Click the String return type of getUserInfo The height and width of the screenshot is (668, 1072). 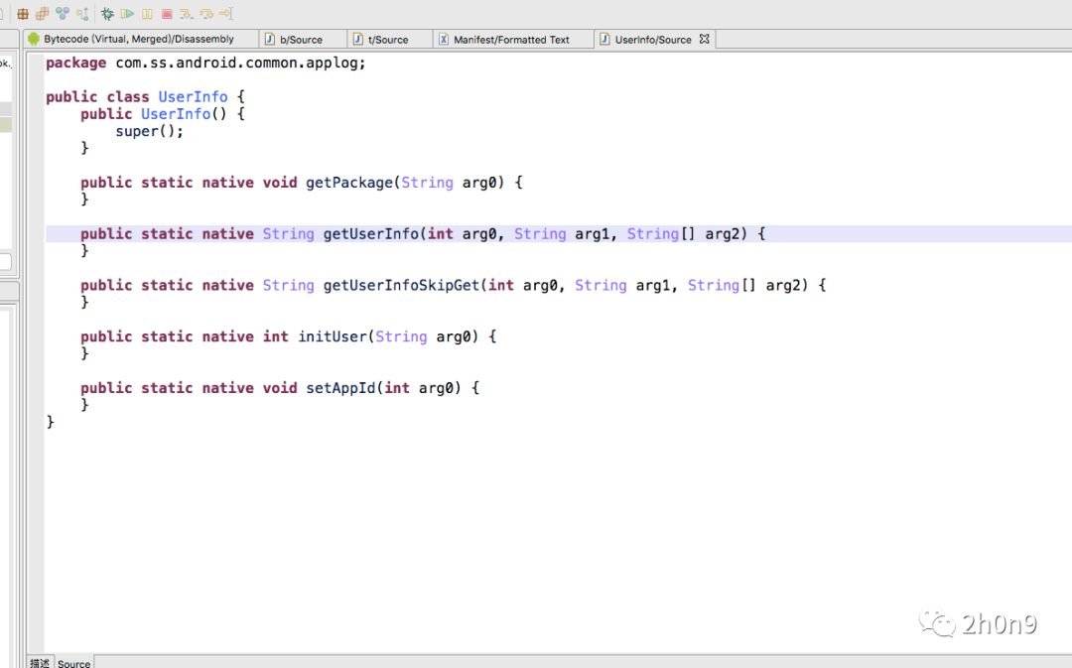click(x=289, y=234)
